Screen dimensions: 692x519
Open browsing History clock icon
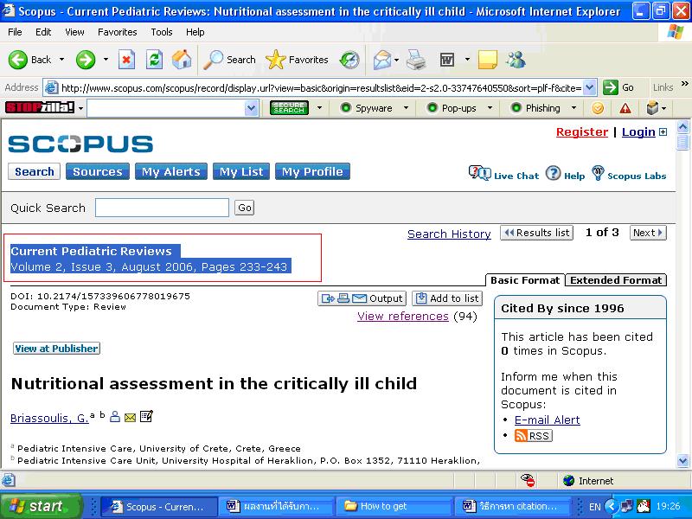click(349, 60)
